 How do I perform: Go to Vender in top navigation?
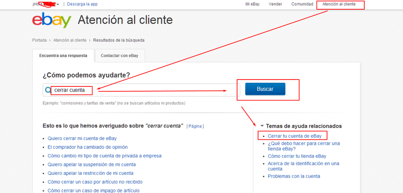[x=275, y=4]
